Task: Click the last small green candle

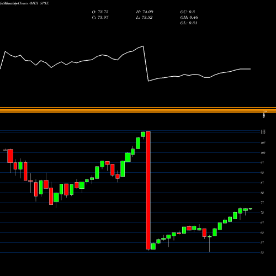Action: 251,209
